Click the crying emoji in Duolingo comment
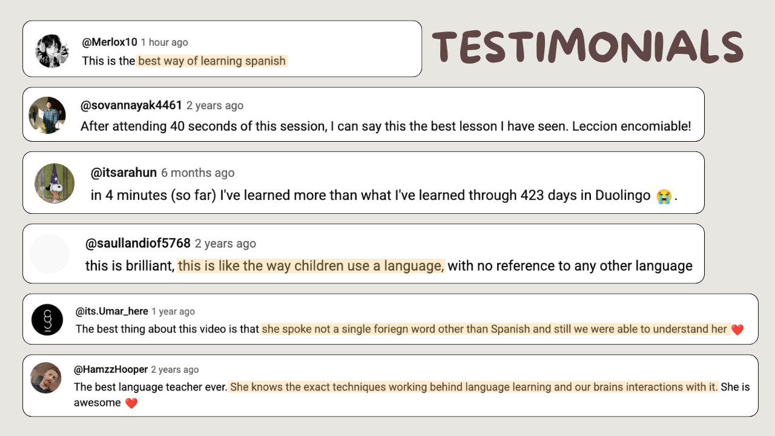775x436 pixels. (x=664, y=196)
